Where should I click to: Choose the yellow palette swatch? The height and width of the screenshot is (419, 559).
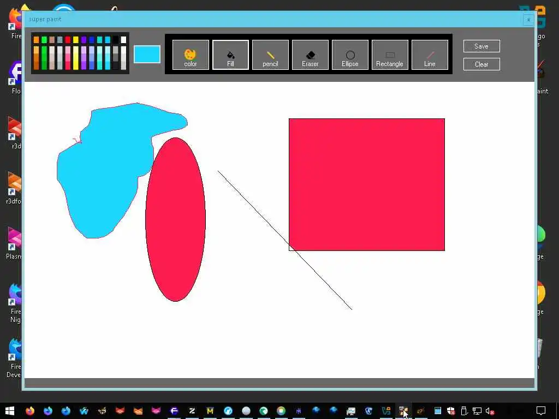point(75,39)
